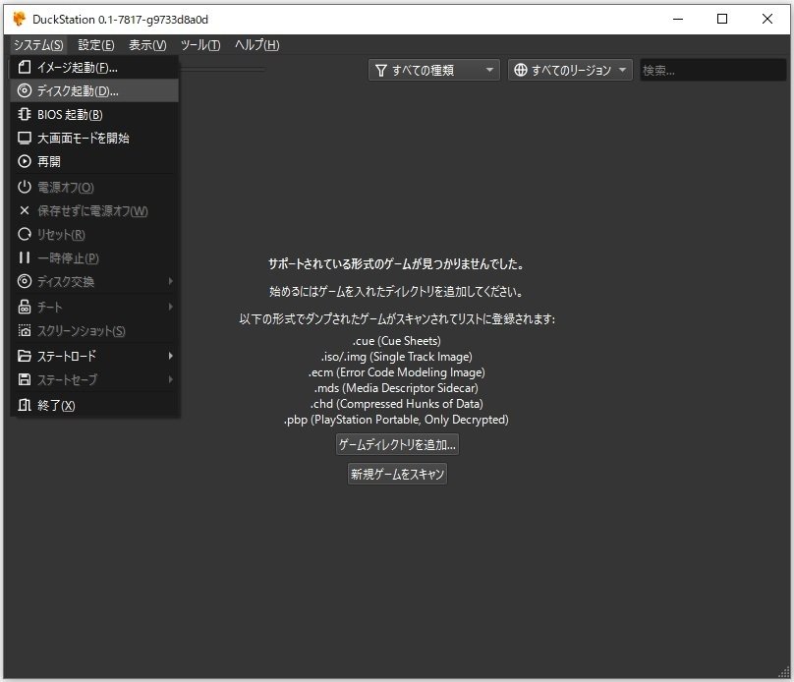Click the play icon beside 再開
Viewport: 794px width, 682px height.
point(25,161)
